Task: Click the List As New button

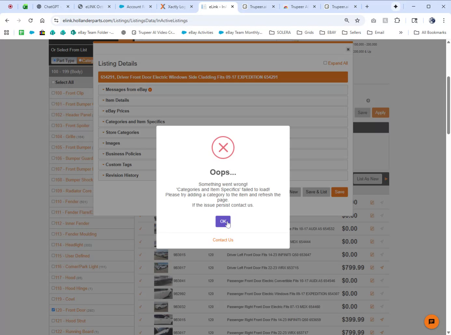Action: pos(368,179)
